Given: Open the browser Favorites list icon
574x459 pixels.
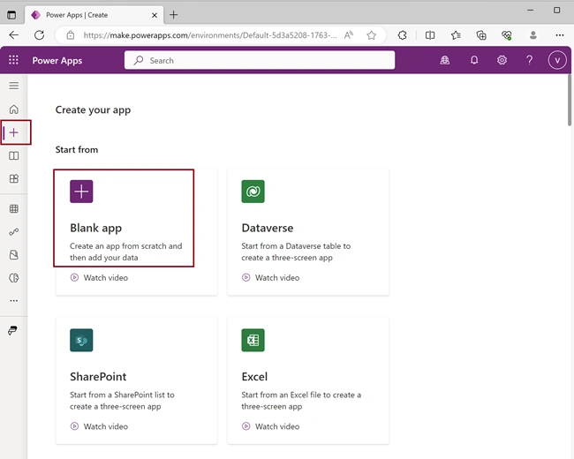Looking at the screenshot, I should [x=456, y=35].
